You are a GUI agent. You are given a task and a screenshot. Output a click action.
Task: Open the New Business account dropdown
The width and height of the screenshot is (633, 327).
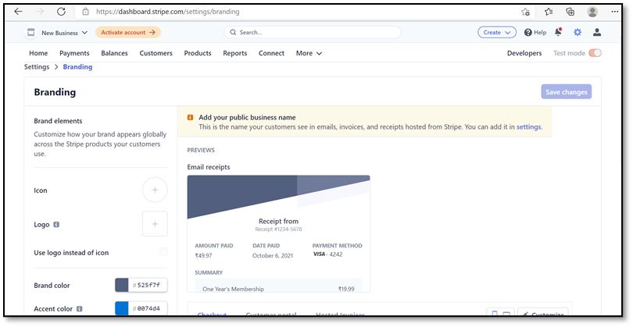click(x=64, y=33)
